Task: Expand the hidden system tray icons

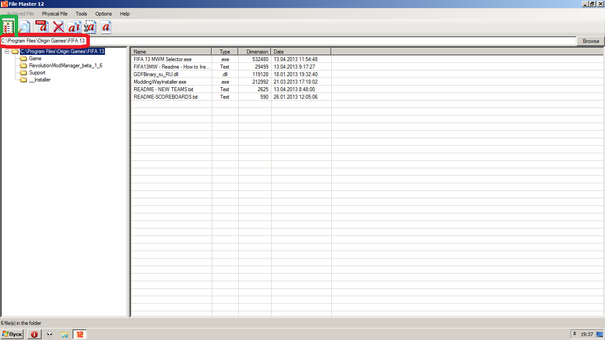Action: tap(575, 334)
